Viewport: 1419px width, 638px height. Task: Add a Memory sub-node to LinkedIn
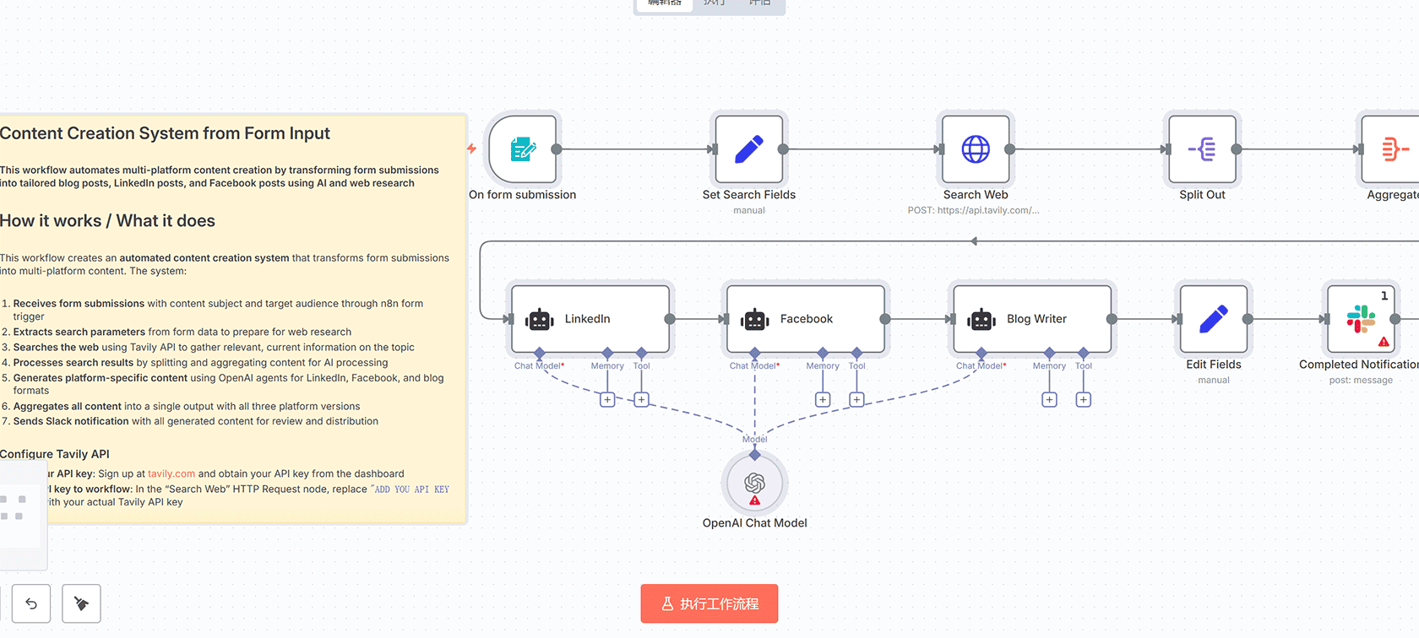tap(607, 400)
